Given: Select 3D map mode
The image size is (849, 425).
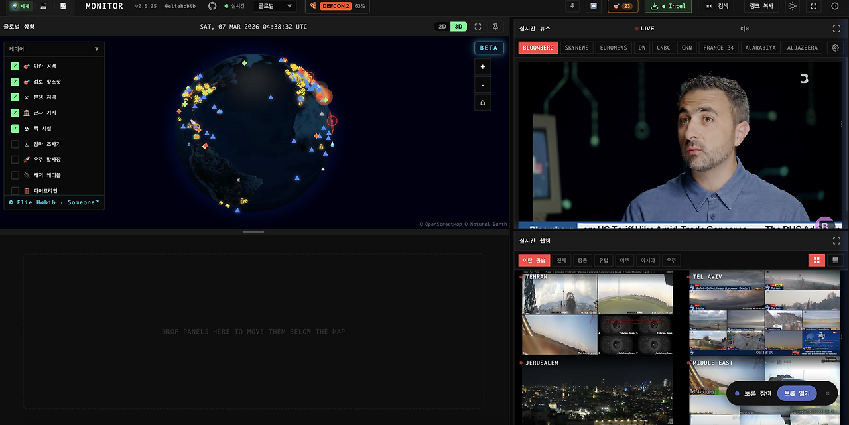Looking at the screenshot, I should 458,27.
